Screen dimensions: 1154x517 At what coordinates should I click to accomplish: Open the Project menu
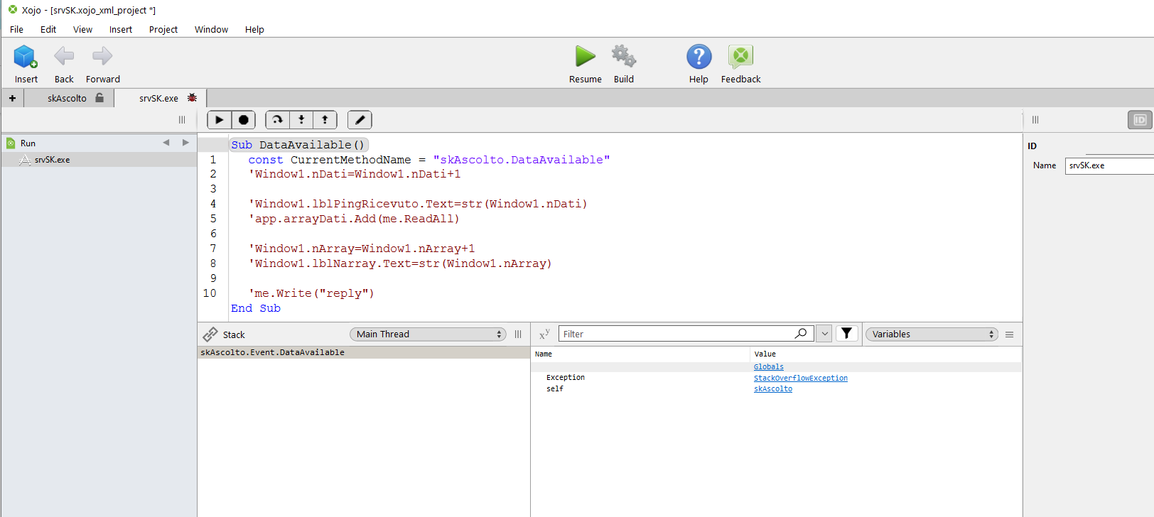point(163,29)
